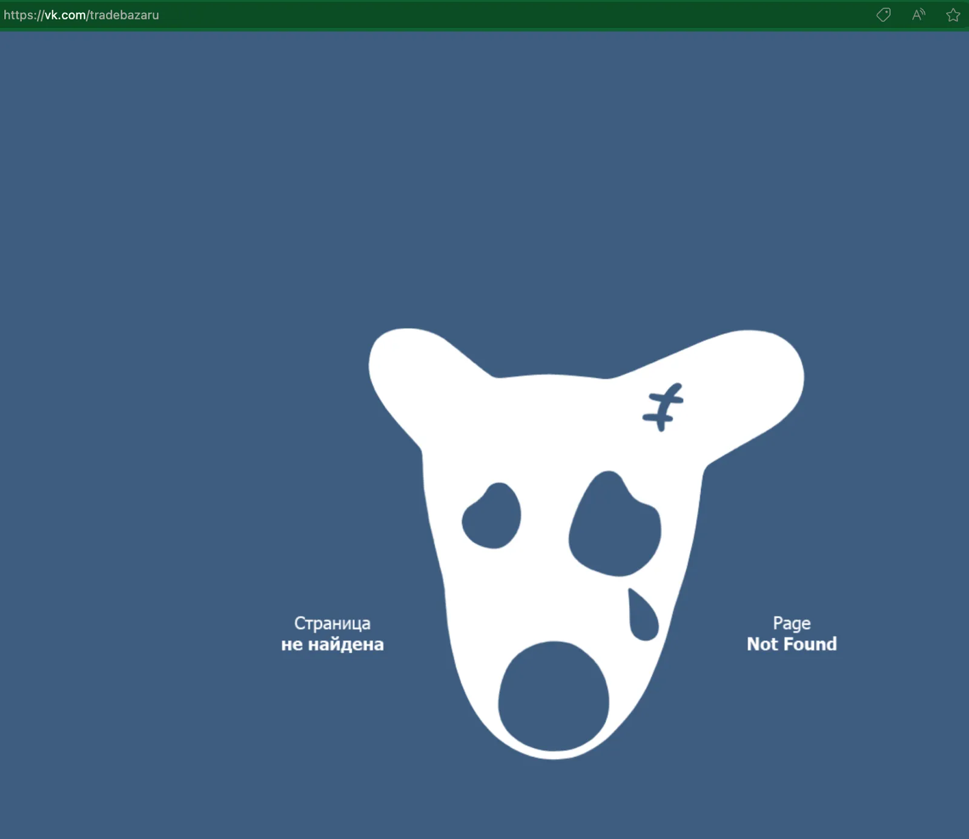Click the VK dog's stitched scar mark

[x=663, y=408]
